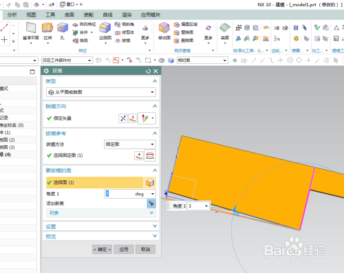Toggle the quadrant point snap option
Image resolution: width=344 pixels, height=273 pixels.
click(x=299, y=61)
